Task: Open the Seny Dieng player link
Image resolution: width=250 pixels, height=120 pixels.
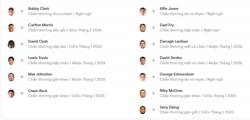Action: coord(169,107)
